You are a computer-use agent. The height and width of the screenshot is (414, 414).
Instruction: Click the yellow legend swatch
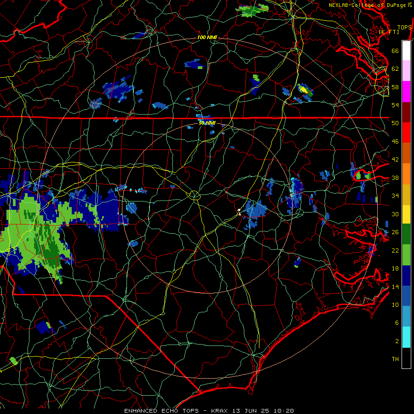coord(406,214)
